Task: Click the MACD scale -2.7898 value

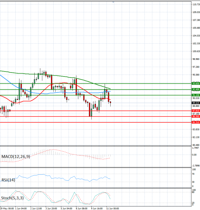Action: pos(196,166)
